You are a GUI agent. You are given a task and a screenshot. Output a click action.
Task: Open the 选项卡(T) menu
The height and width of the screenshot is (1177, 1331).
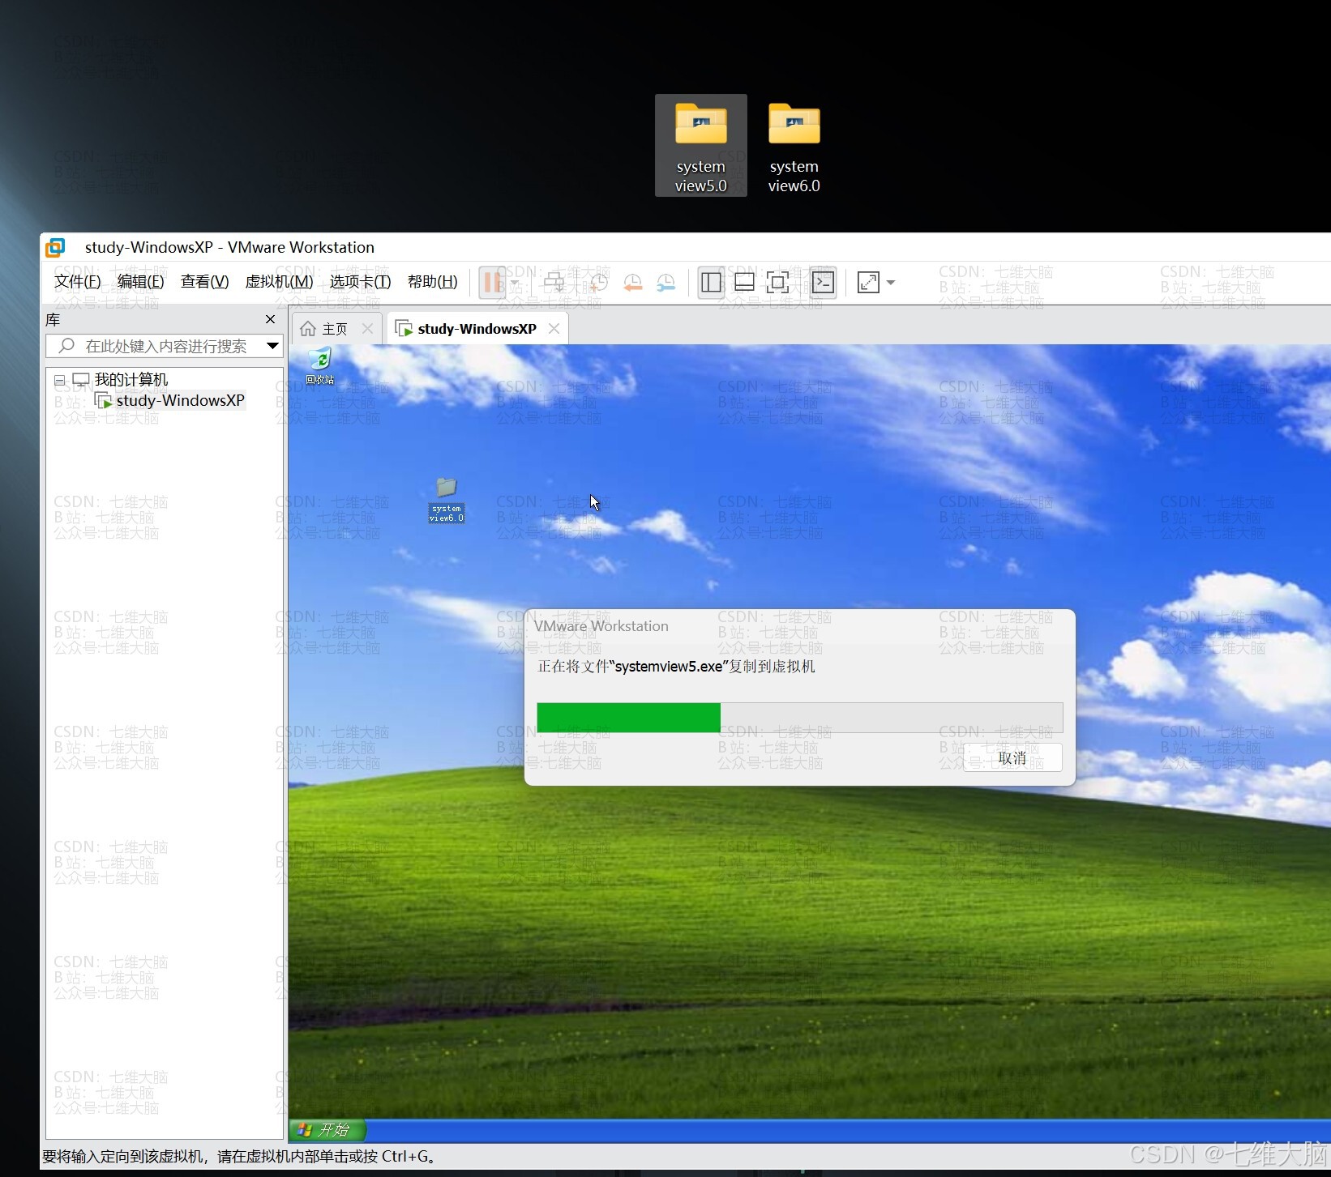click(x=360, y=282)
